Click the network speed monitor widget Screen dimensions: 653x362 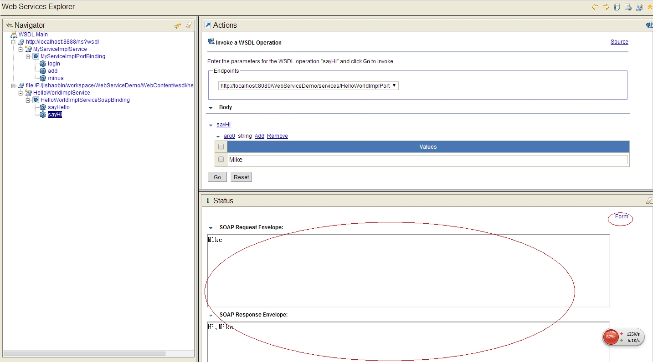coord(623,337)
